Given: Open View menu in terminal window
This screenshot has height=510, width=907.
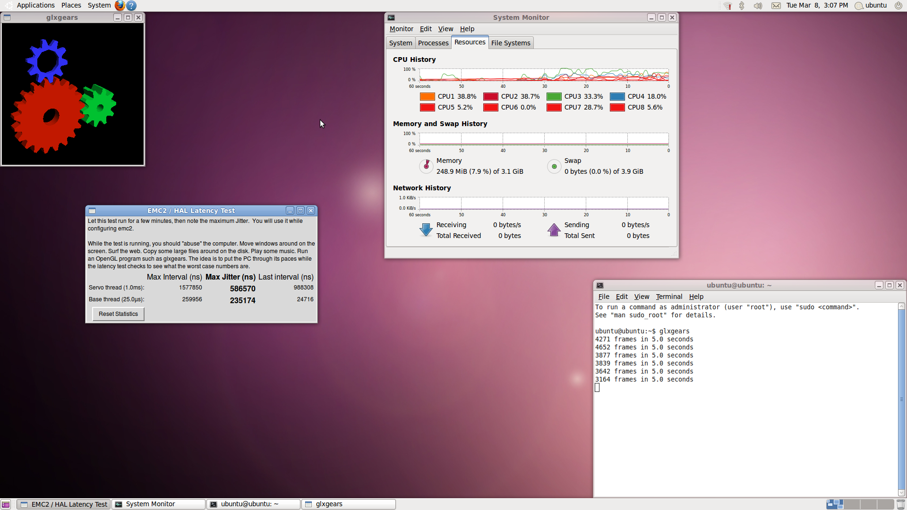Looking at the screenshot, I should [x=642, y=297].
